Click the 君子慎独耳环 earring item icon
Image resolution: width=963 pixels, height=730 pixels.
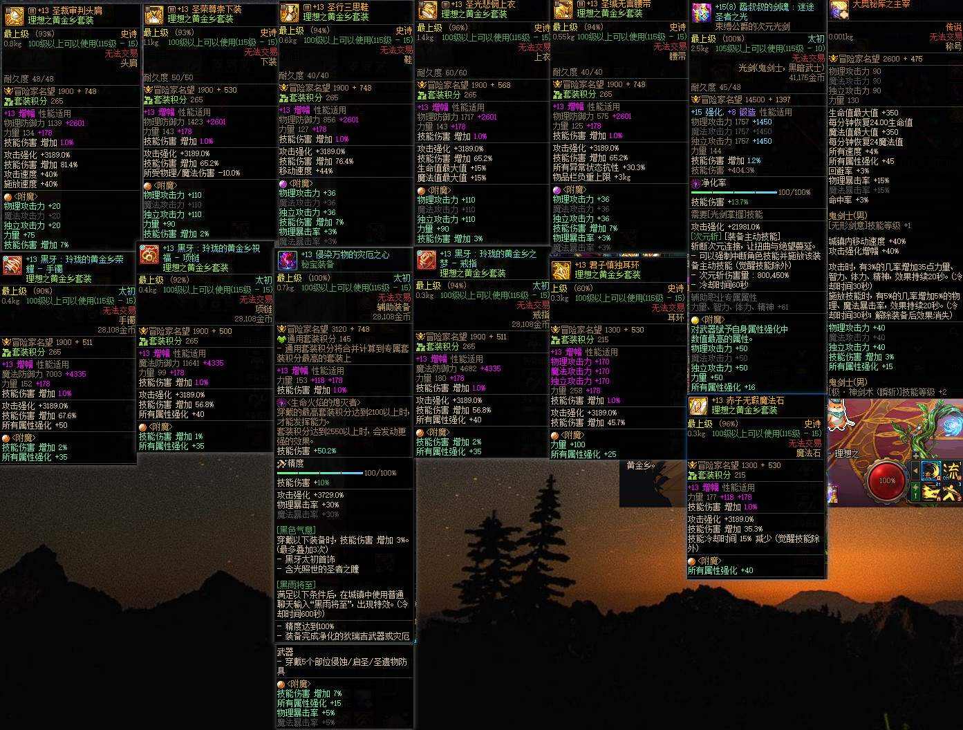point(561,271)
